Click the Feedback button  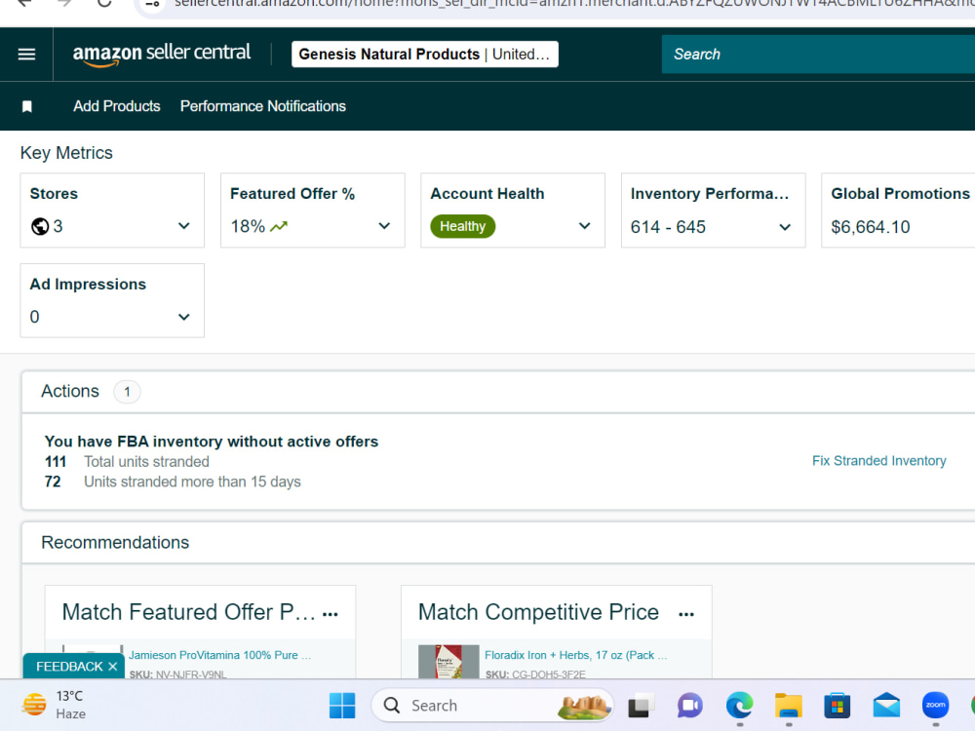click(69, 667)
